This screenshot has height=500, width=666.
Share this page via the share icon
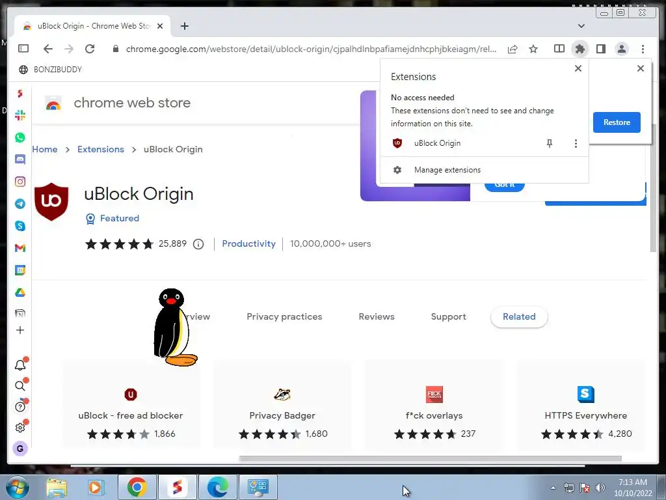[513, 49]
